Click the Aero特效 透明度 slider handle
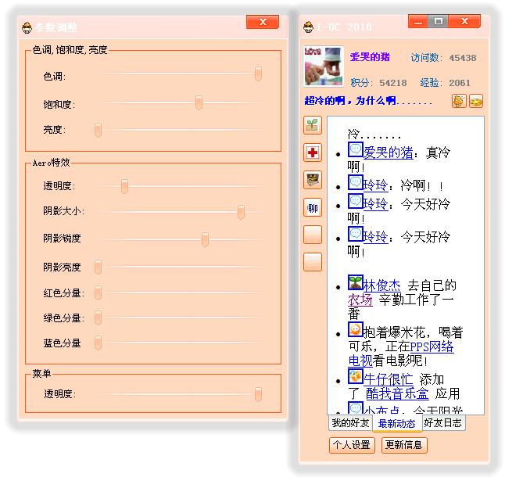Screen dimensions: 505x481 [124, 186]
